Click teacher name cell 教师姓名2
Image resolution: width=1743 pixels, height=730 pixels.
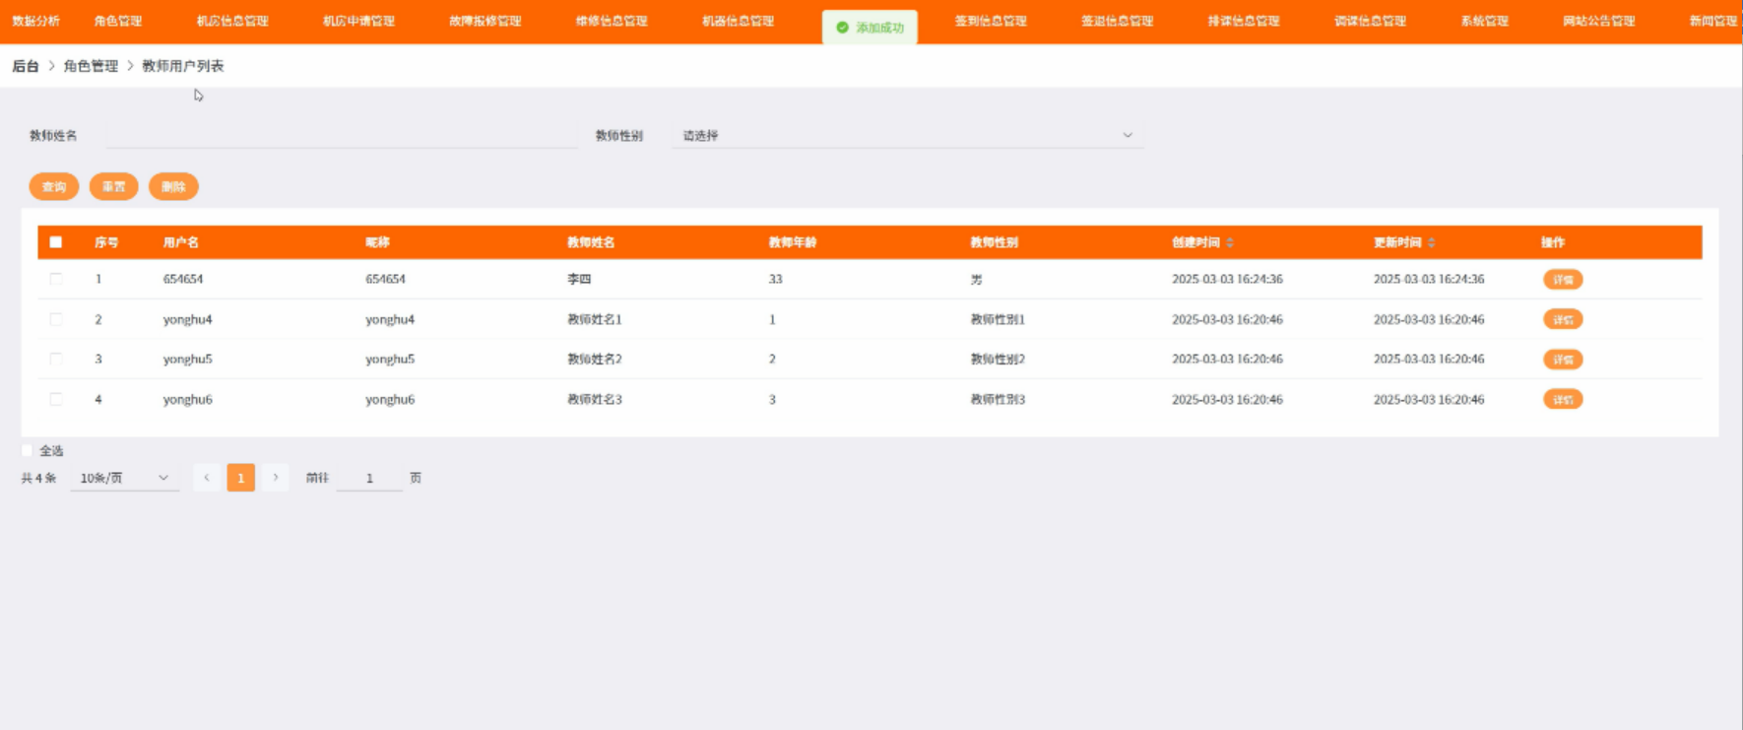pyautogui.click(x=595, y=360)
